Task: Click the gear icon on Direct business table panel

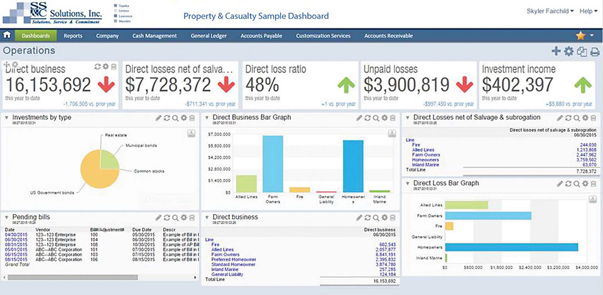Action: click(384, 217)
